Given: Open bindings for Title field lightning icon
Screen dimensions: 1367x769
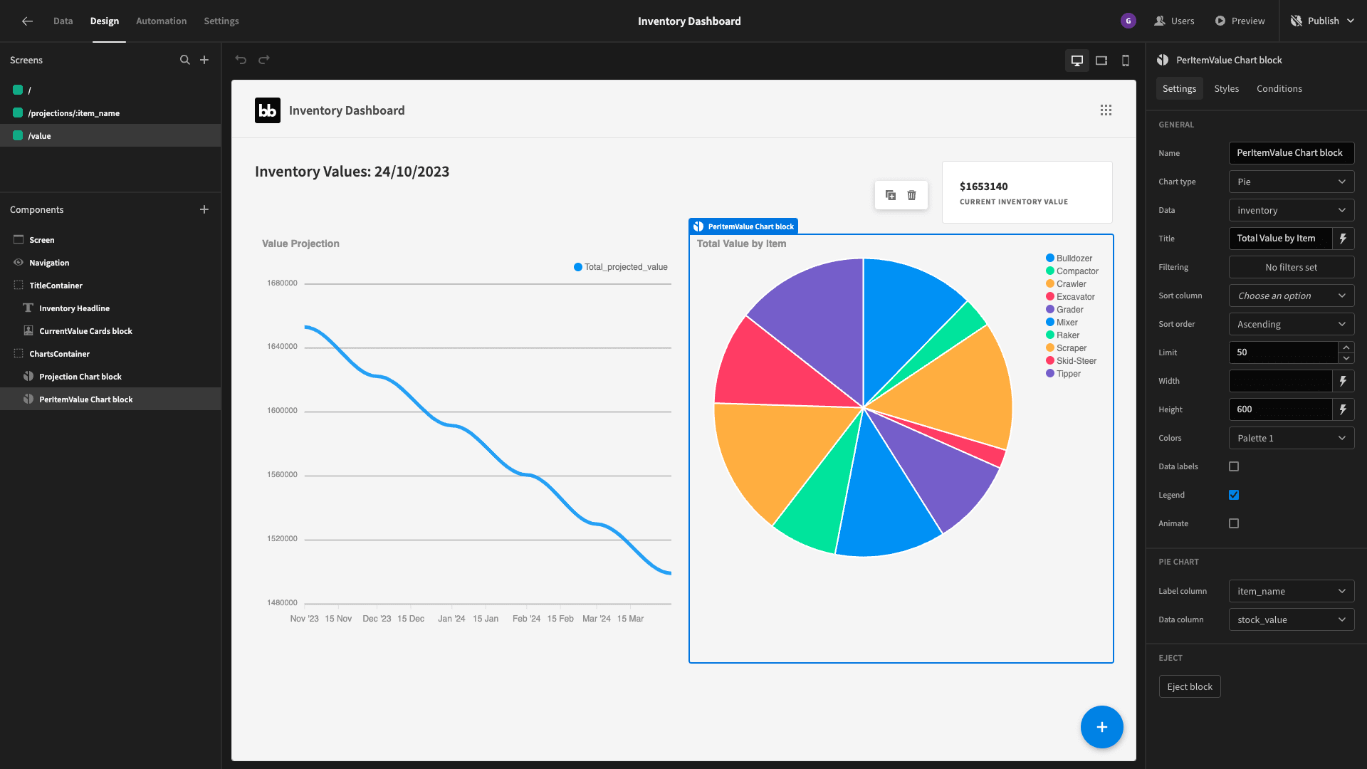Looking at the screenshot, I should coord(1343,239).
